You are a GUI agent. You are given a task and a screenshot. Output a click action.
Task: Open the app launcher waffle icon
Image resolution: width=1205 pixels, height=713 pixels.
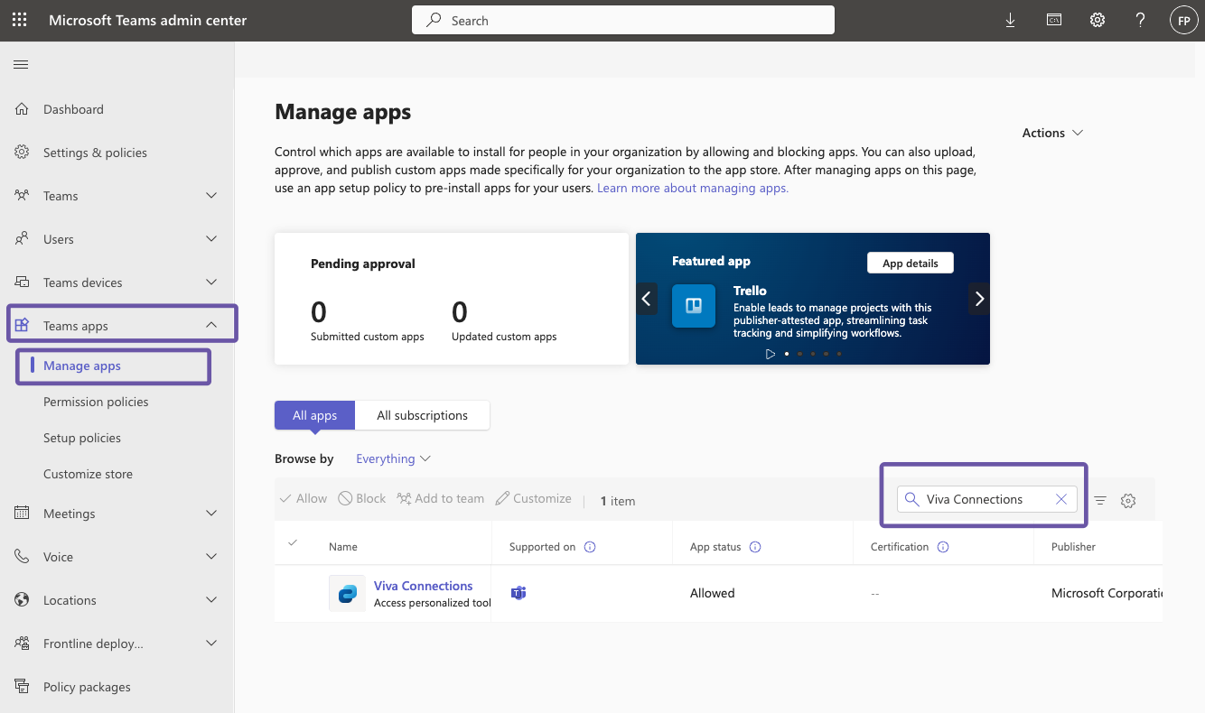20,20
